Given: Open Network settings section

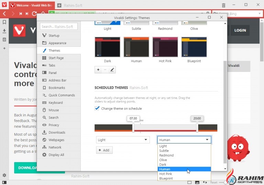Looking at the screenshot, I should pyautogui.click(x=59, y=147).
